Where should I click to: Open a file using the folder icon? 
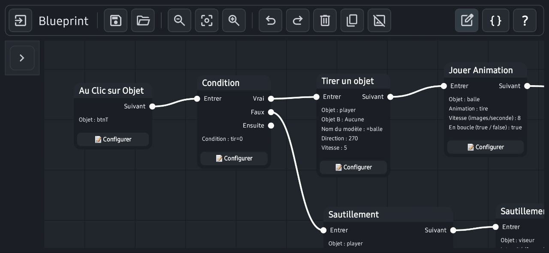[x=143, y=21]
